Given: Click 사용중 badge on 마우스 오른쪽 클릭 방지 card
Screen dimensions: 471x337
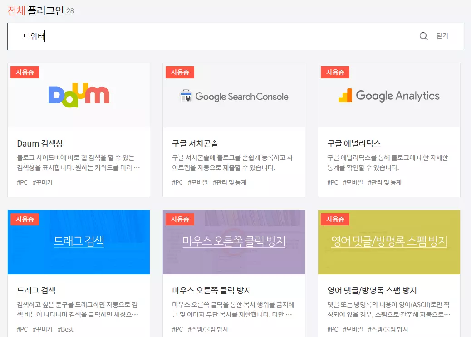Looking at the screenshot, I should (180, 219).
